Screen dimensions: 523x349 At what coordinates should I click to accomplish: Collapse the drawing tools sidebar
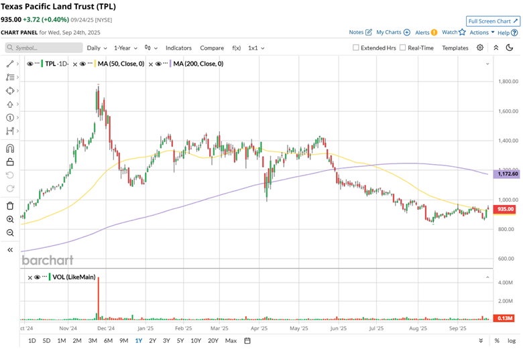pos(10,250)
